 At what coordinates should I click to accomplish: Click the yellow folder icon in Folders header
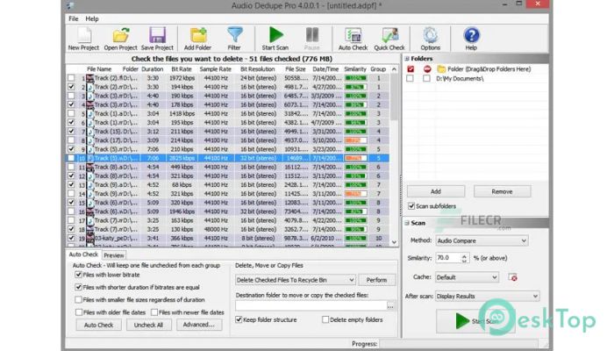point(441,69)
